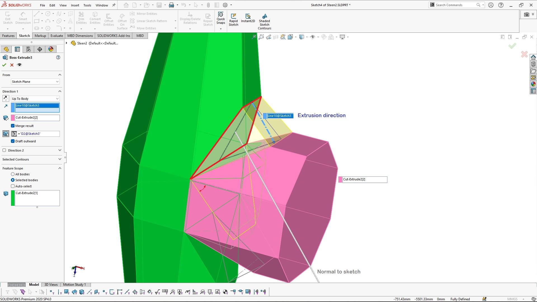This screenshot has width=537, height=302.
Task: Click the red cancel X in Boss-Extrude3
Action: [x=12, y=65]
